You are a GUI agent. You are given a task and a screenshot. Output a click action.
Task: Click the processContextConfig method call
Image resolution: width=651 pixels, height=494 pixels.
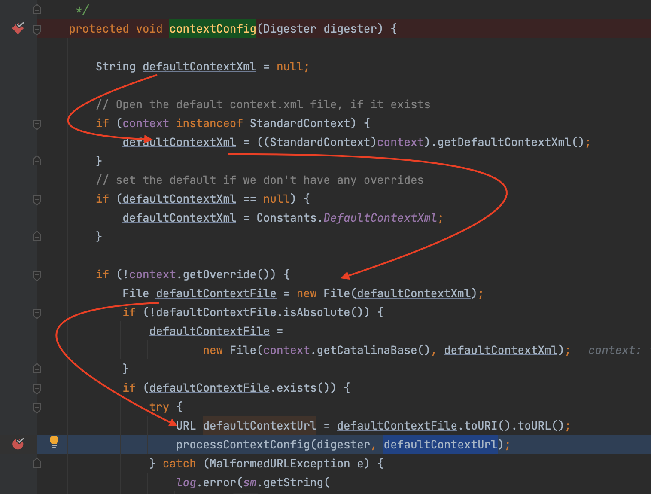tap(243, 445)
